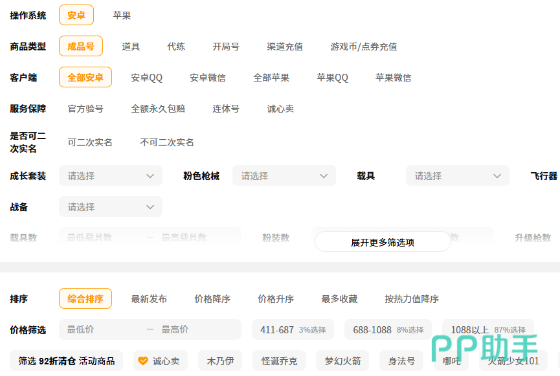Sort by 综合排序
This screenshot has width=560, height=376.
click(85, 298)
